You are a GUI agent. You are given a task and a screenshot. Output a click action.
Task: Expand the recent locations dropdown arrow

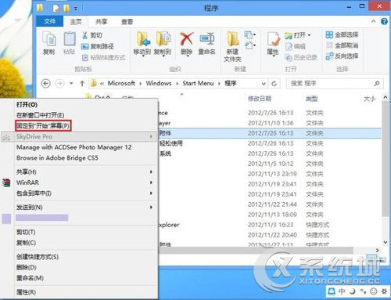click(71, 84)
